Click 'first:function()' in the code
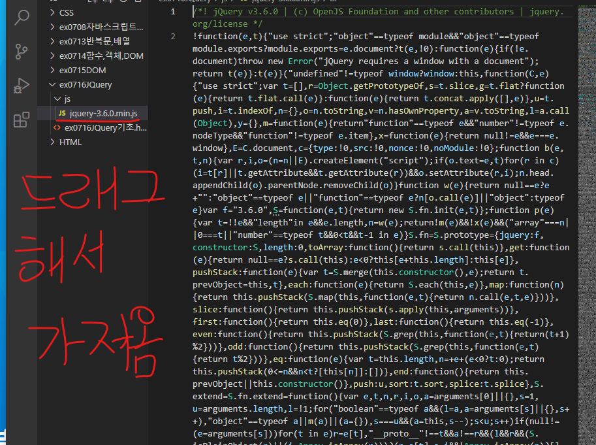This screenshot has height=445, width=596. [x=232, y=322]
